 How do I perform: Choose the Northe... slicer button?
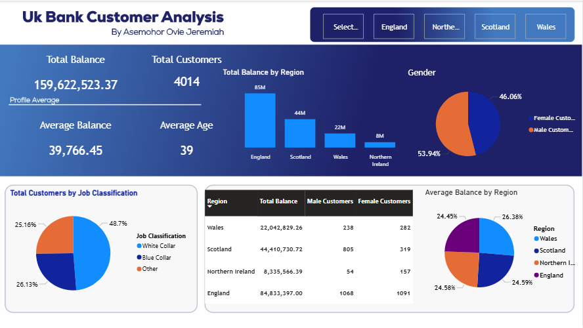click(444, 26)
